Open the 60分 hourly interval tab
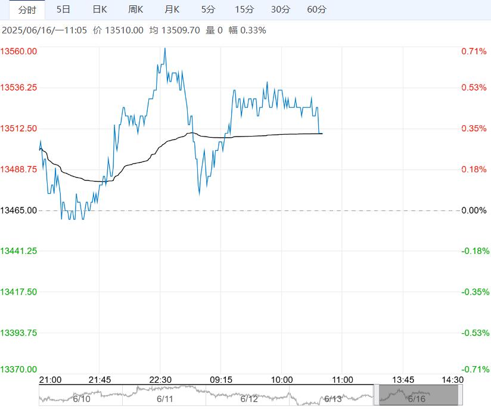Screen dimensions: 491x409 (317, 10)
